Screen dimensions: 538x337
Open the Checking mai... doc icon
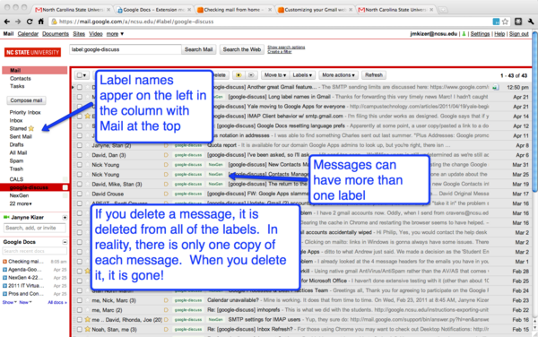coord(4,262)
